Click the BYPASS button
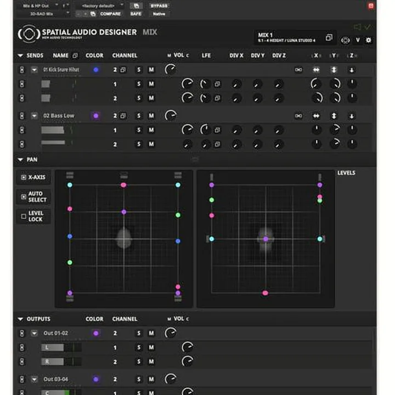The image size is (395, 395). [x=159, y=6]
